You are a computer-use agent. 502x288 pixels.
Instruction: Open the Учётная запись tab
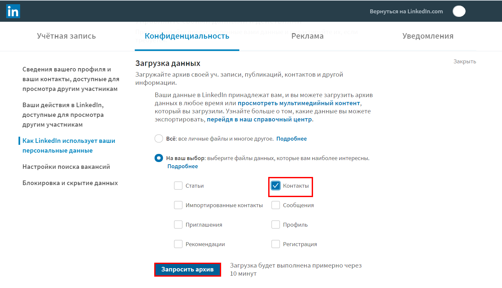66,36
